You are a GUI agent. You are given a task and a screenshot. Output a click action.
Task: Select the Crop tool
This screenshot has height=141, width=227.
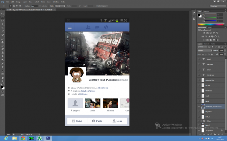pos(3,28)
